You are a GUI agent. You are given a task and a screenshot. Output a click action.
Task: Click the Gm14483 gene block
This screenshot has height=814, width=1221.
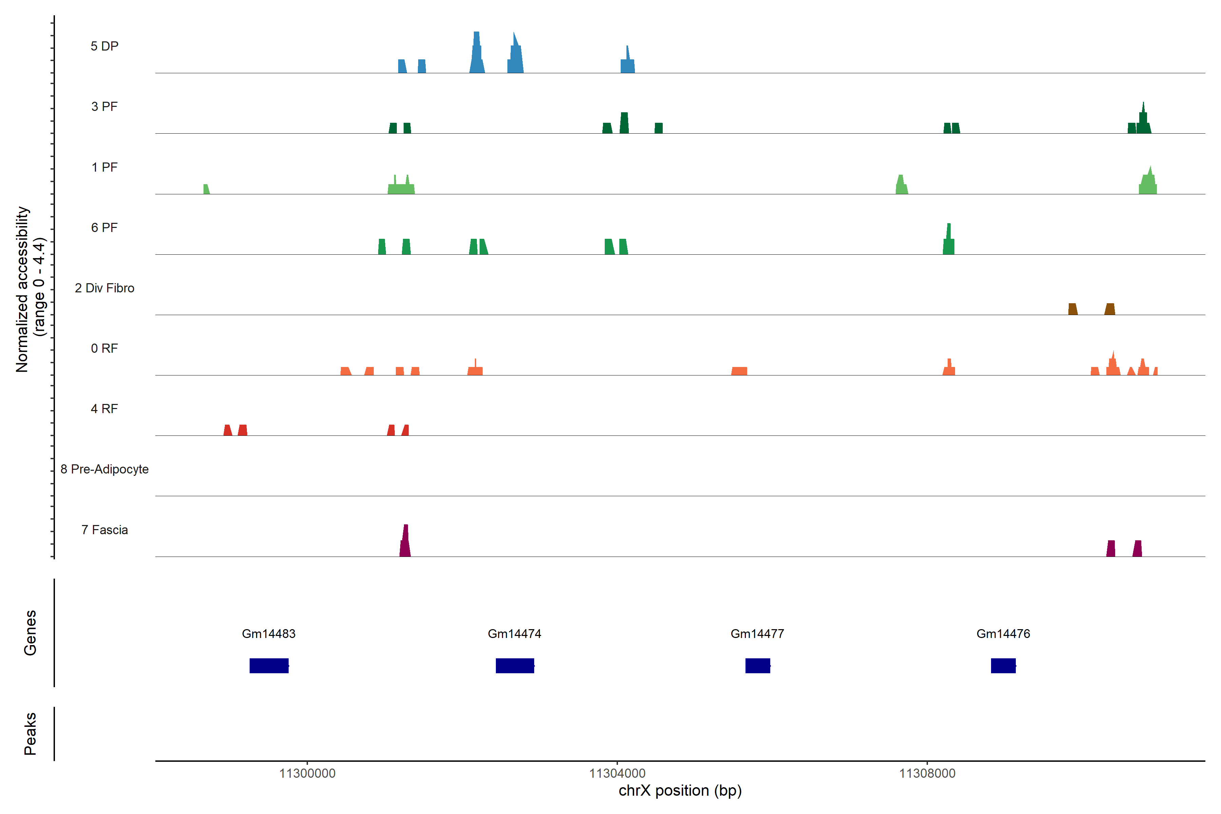tap(269, 665)
